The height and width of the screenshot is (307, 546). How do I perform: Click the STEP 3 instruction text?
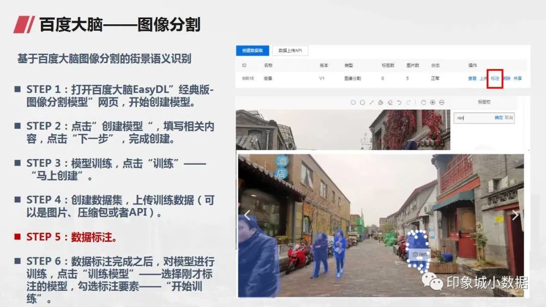coord(116,169)
